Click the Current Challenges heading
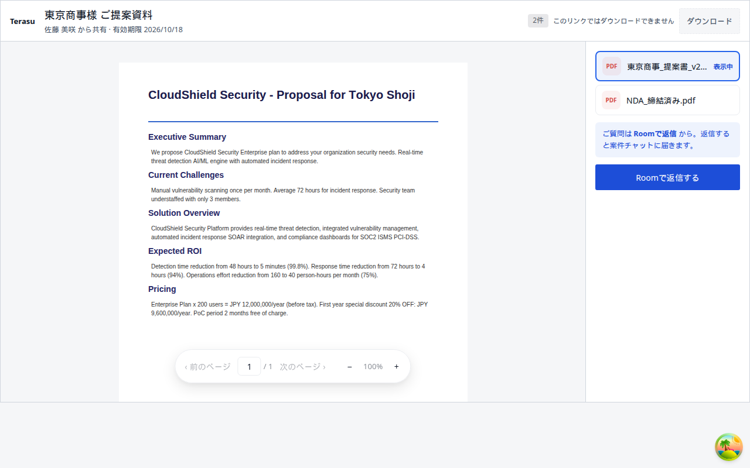Screen dimensions: 750x468 pos(186,175)
